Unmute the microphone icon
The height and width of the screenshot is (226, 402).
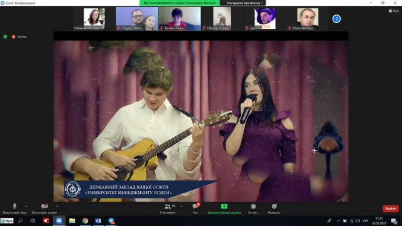pos(14,206)
